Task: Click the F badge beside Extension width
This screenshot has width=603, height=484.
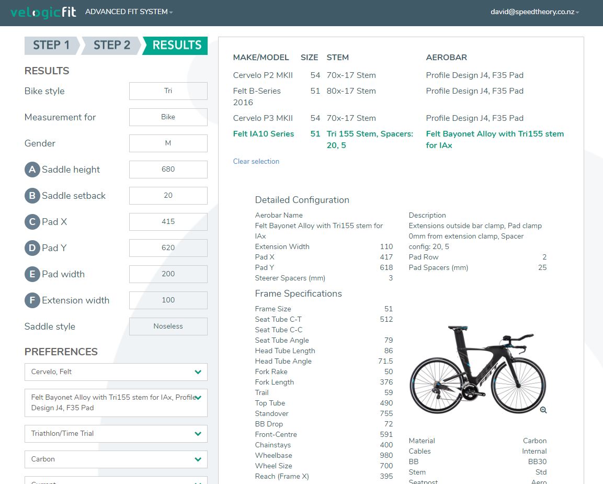Action: click(x=32, y=300)
